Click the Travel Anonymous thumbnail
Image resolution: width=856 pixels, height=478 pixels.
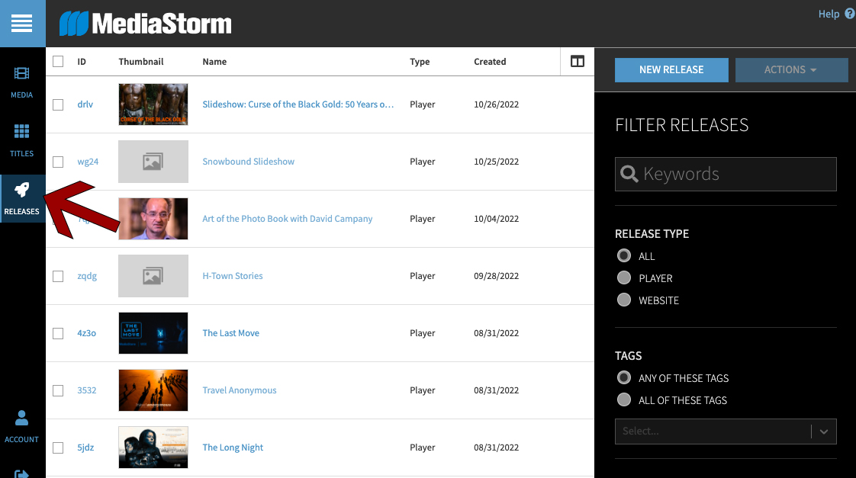click(x=153, y=390)
